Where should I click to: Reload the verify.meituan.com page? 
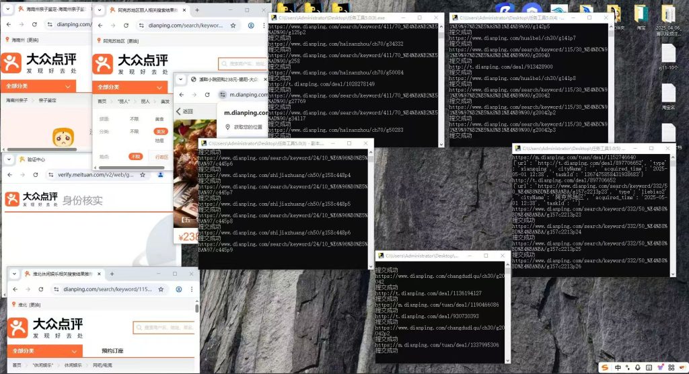pos(36,174)
